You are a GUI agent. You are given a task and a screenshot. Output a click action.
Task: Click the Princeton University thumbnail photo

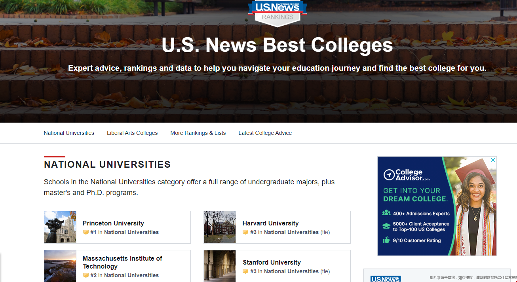60,227
